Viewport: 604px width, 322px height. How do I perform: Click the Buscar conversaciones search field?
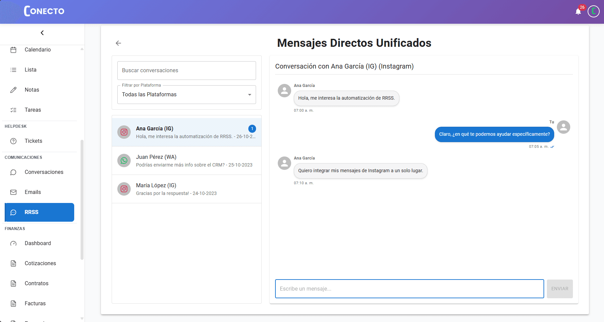[187, 71]
